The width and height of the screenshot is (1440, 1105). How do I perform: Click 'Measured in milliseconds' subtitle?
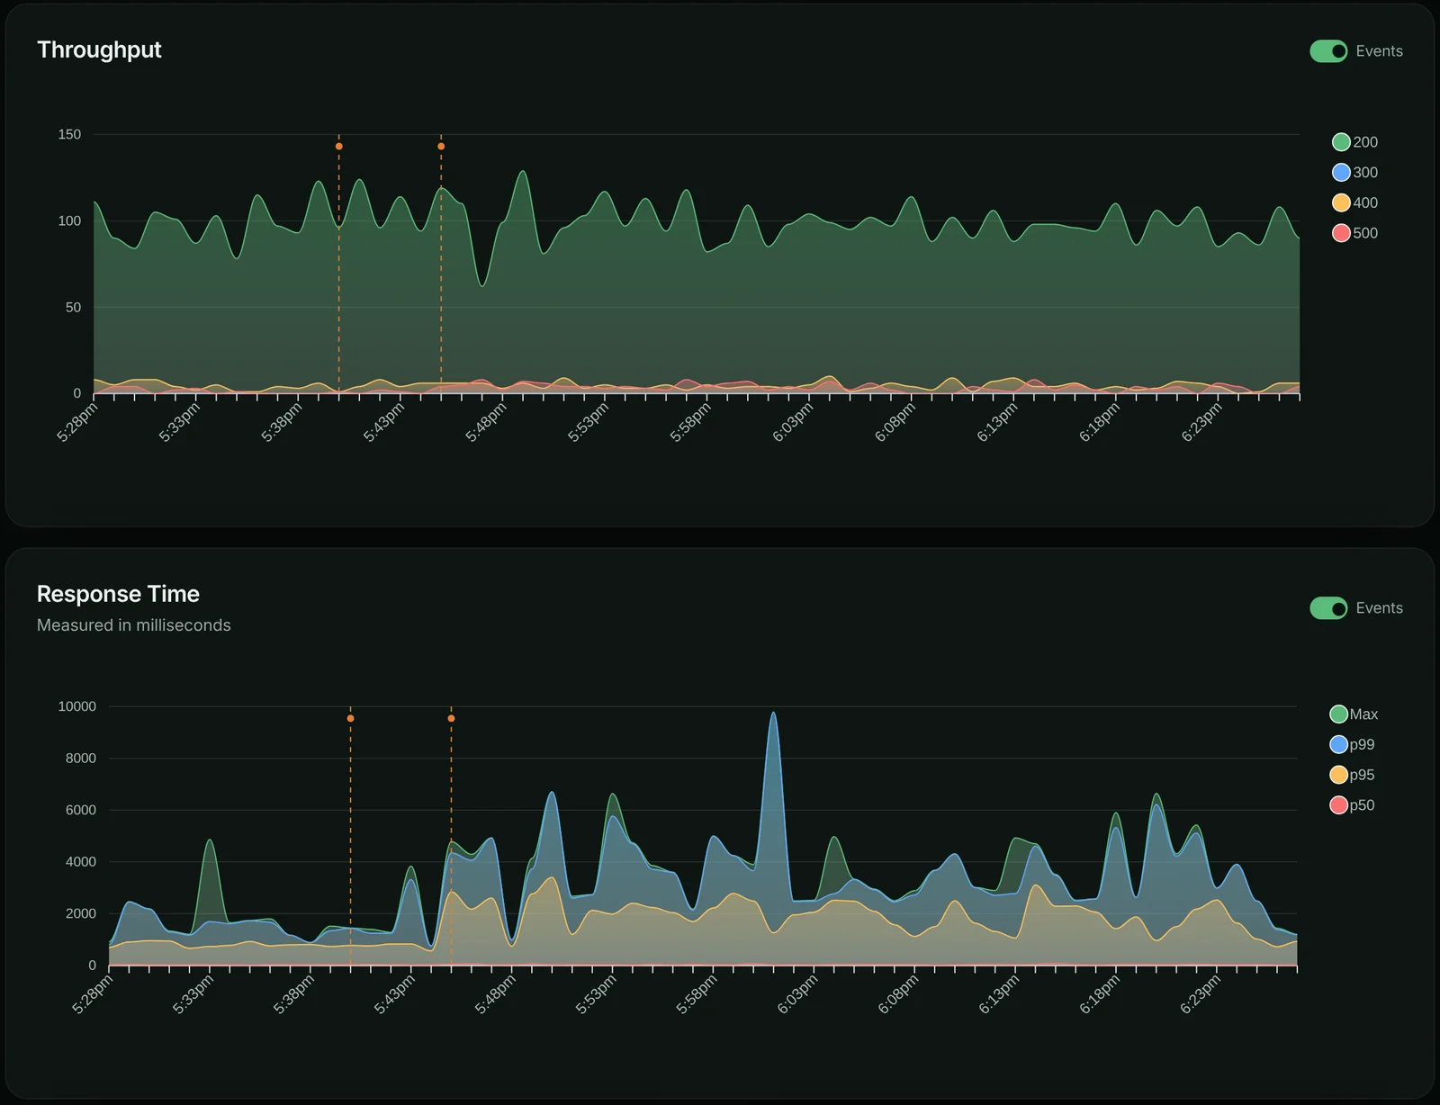coord(134,625)
